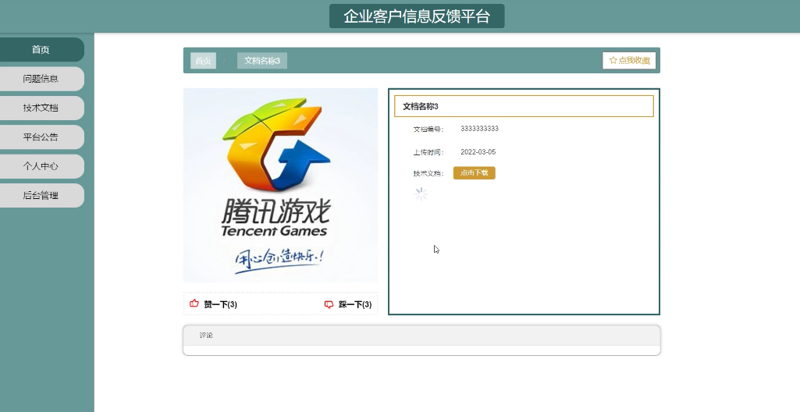Click the 技术文档 label beside download button
Viewport: 800px width, 412px height.
(428, 173)
